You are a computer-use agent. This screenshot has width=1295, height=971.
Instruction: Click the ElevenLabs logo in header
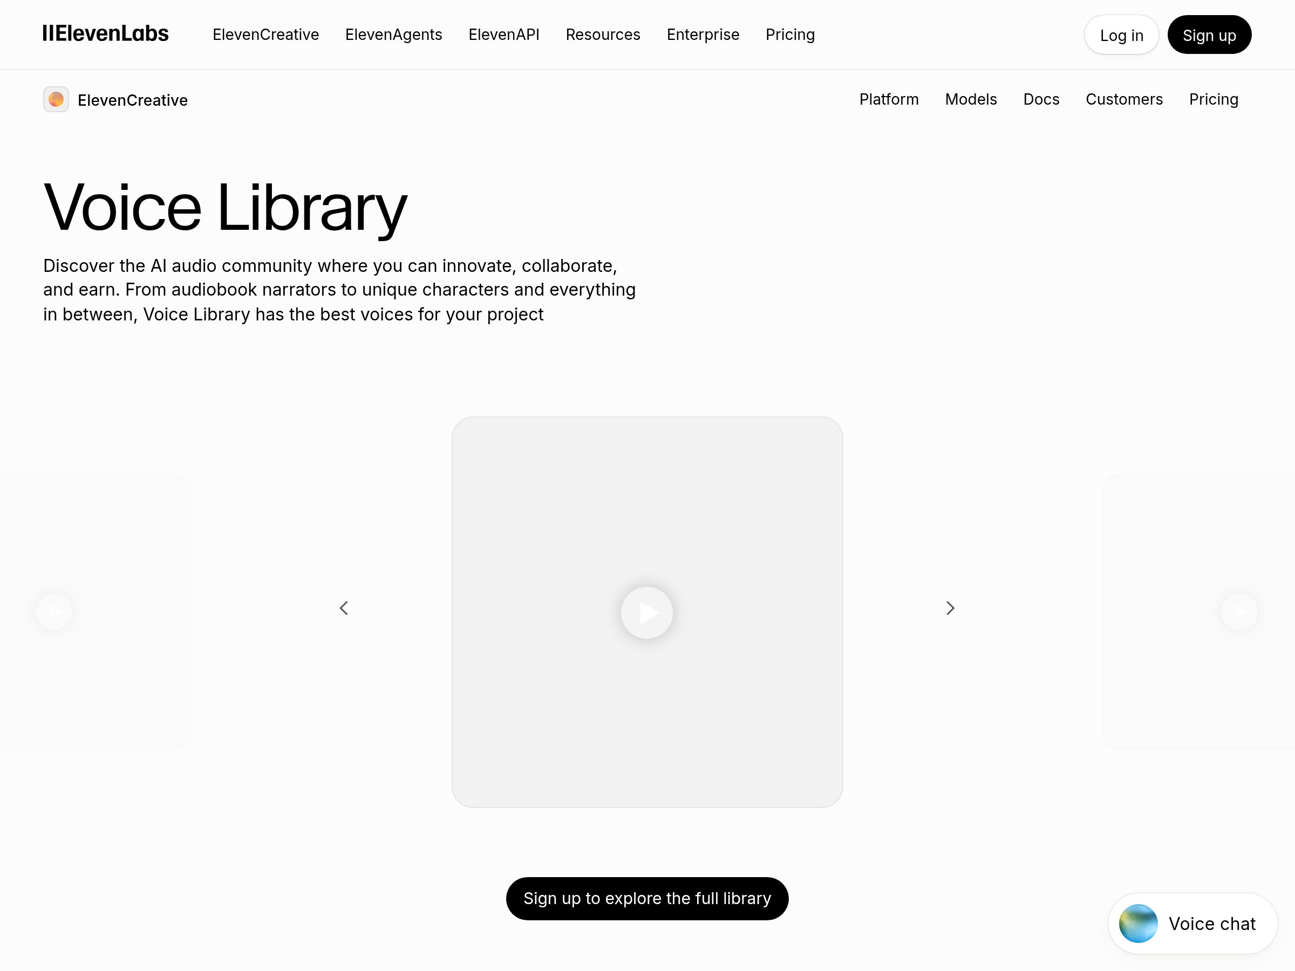(105, 34)
